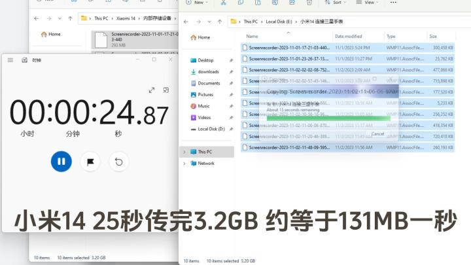Open the clock app hamburger menu
471x265 pixels.
pos(10,60)
